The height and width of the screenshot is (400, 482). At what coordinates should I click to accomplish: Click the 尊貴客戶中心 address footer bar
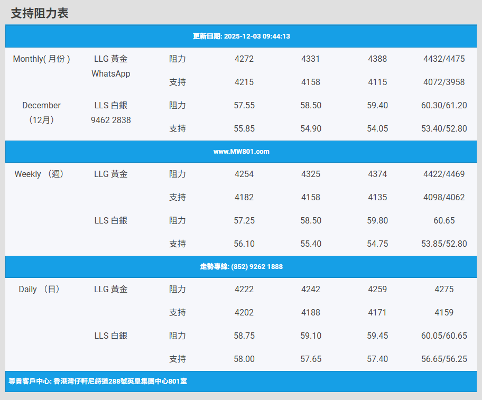coord(98,381)
